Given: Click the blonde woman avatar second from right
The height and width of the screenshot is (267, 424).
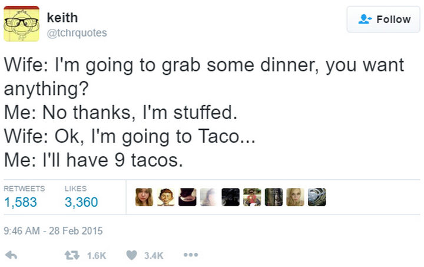Looking at the screenshot, I should pos(295,197).
